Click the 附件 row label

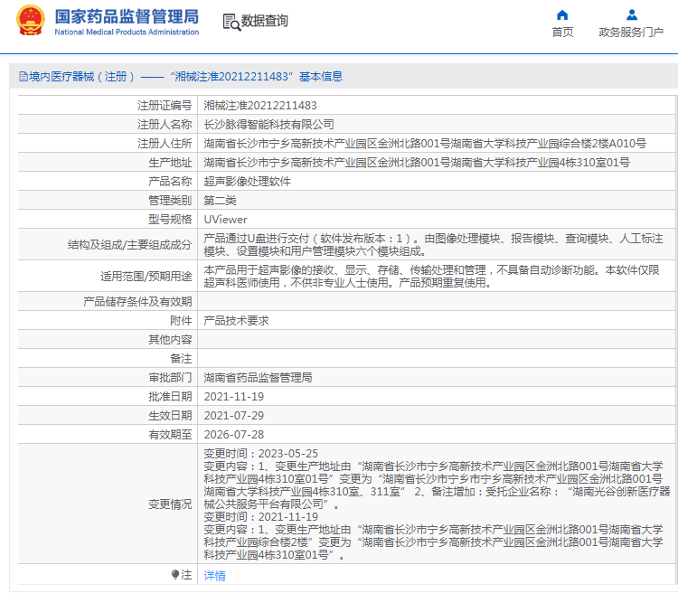(x=181, y=321)
